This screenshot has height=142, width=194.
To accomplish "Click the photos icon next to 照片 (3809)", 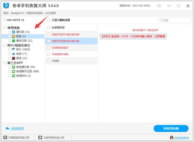I will tap(13, 49).
